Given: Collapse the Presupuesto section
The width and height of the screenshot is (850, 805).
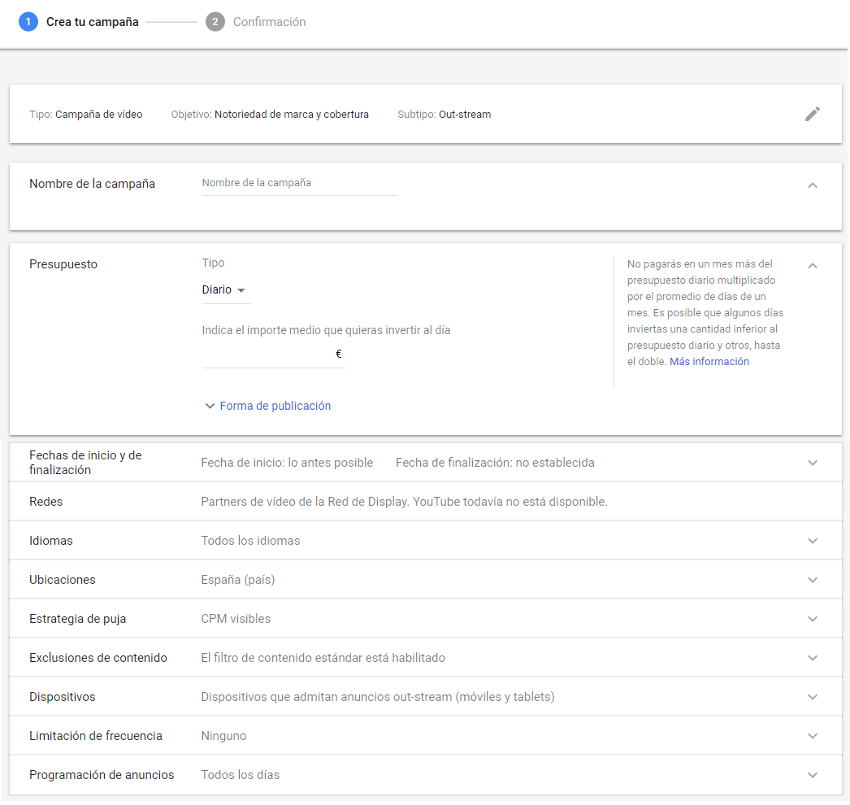Looking at the screenshot, I should 812,265.
